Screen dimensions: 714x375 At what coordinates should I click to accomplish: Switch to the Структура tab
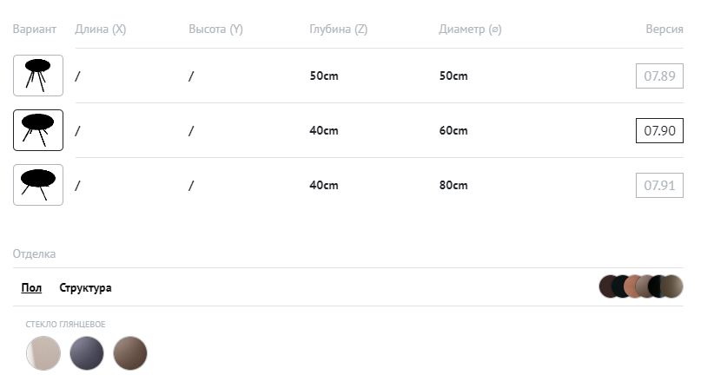(x=85, y=288)
